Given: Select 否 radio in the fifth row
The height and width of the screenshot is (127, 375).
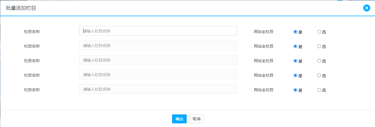Looking at the screenshot, I should click(319, 90).
